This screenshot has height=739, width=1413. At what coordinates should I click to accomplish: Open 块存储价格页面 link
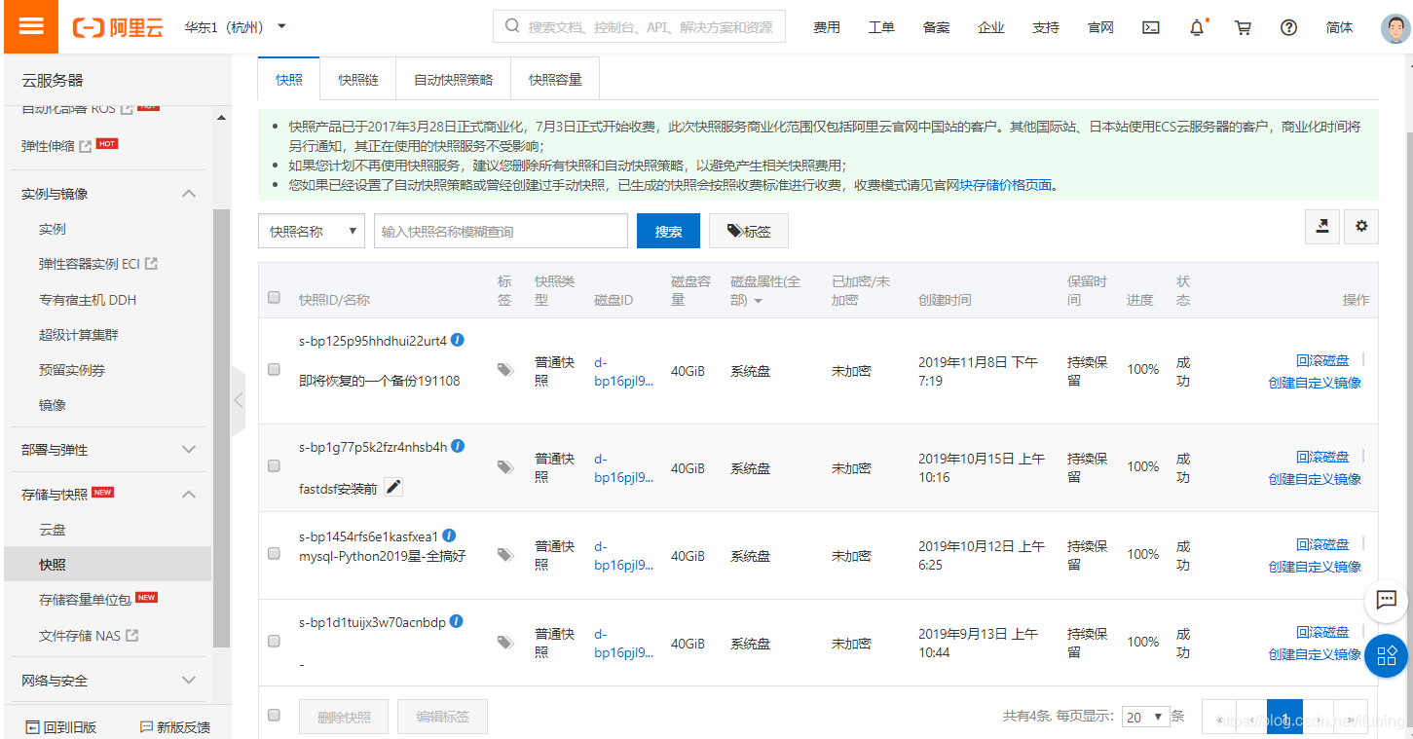(x=1006, y=185)
